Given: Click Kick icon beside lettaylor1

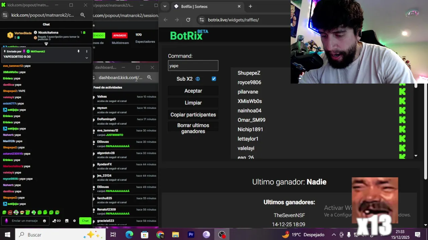Looking at the screenshot, I should [x=402, y=139].
